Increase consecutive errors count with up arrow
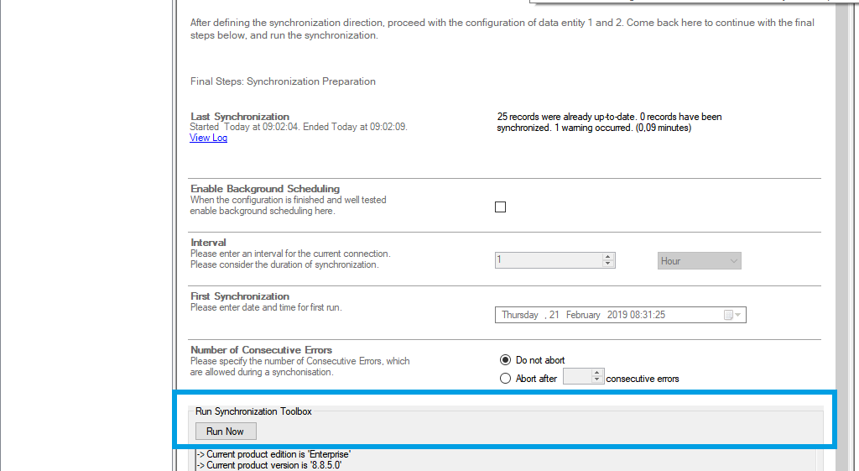Screen dimensions: 859x471 596,374
